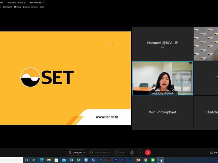
Task: Click the Share content button
Action: pos(120,152)
